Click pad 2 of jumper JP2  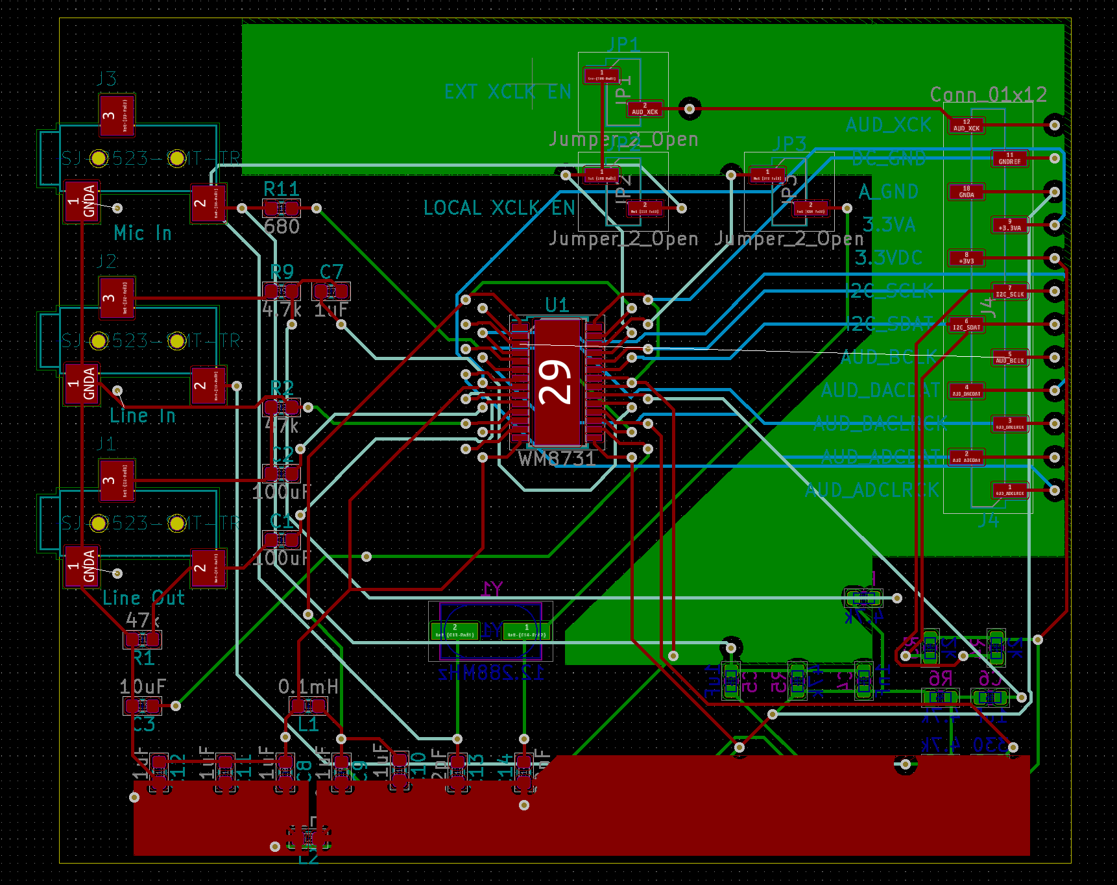645,208
